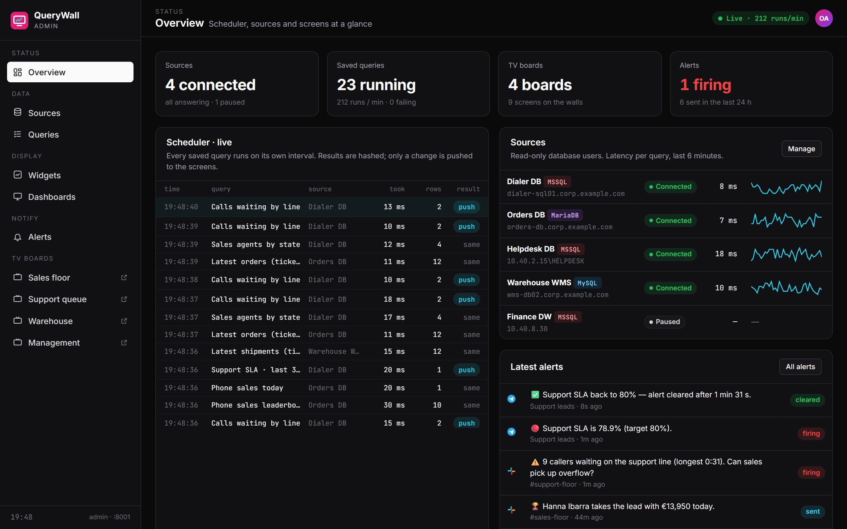
Task: Click the admin :8001 footer text
Action: coord(109,517)
